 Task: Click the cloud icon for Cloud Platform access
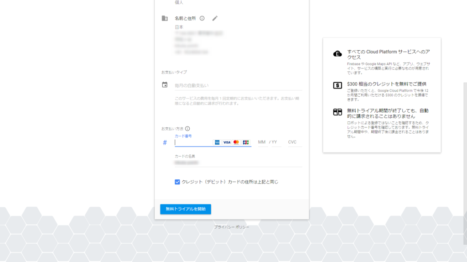click(337, 54)
